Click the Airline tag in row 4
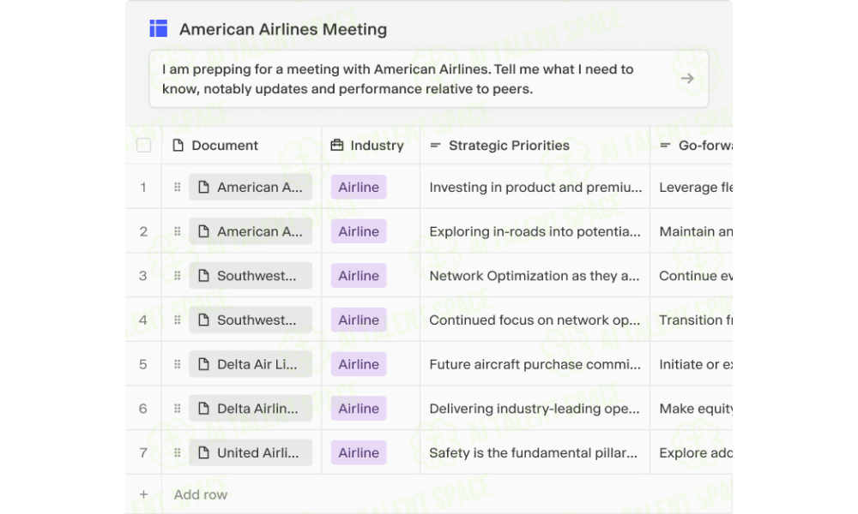This screenshot has width=858, height=514. click(359, 320)
